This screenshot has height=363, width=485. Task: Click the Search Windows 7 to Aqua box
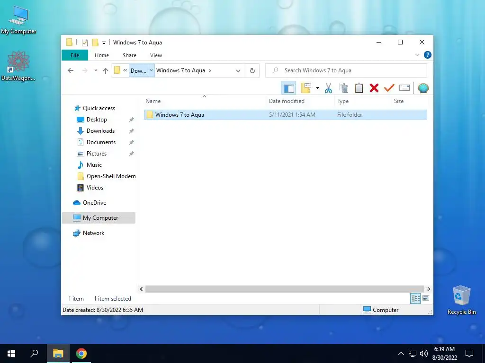tap(346, 70)
